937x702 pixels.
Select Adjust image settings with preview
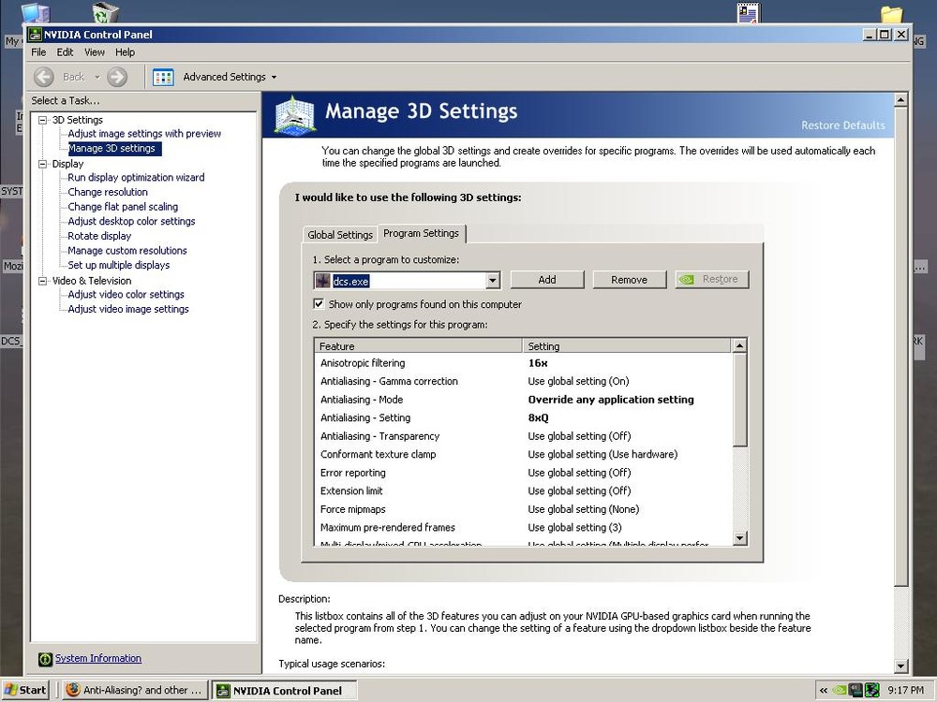click(x=144, y=134)
